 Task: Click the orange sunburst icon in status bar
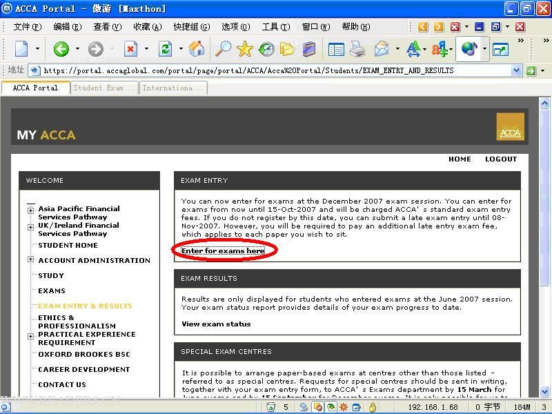tap(344, 407)
